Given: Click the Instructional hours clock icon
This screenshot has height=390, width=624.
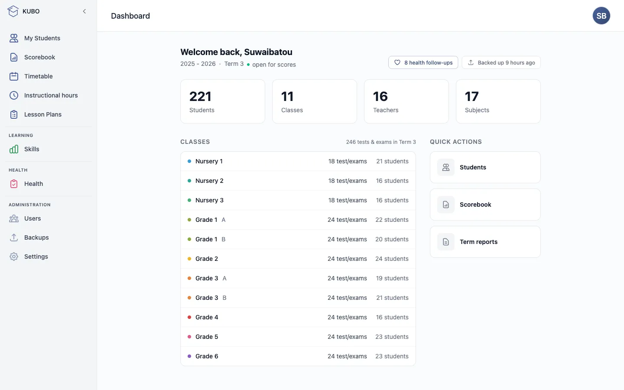Looking at the screenshot, I should click(x=14, y=95).
